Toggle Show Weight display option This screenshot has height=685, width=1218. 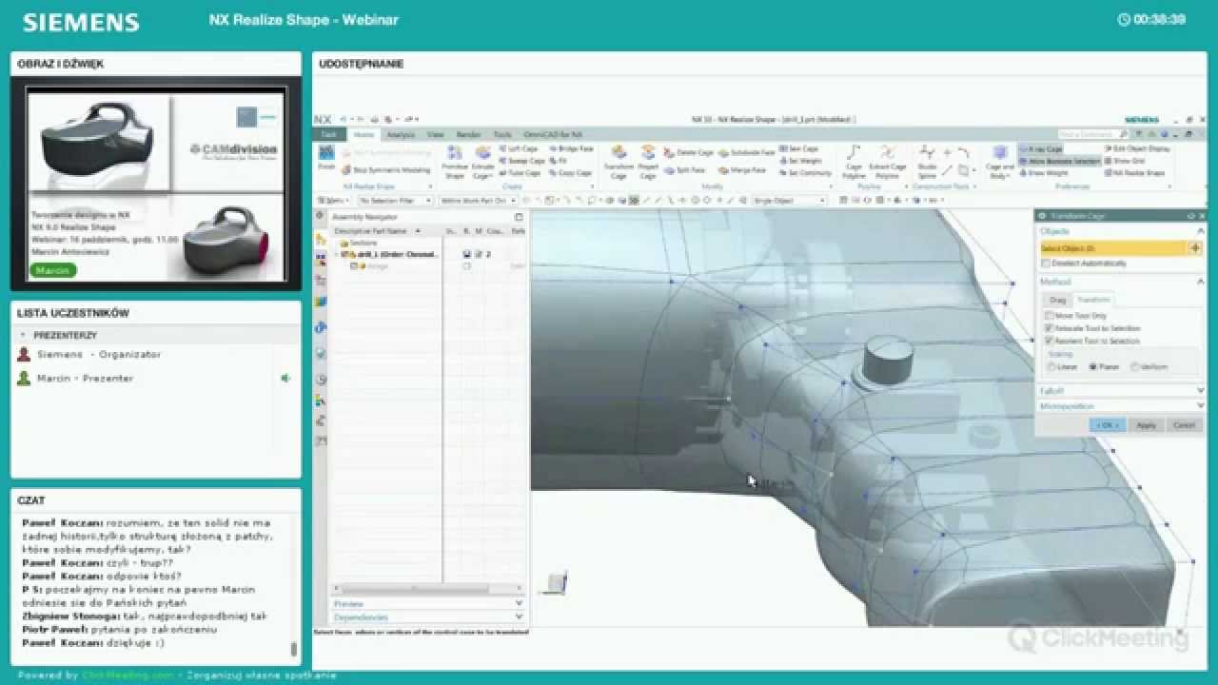1044,173
